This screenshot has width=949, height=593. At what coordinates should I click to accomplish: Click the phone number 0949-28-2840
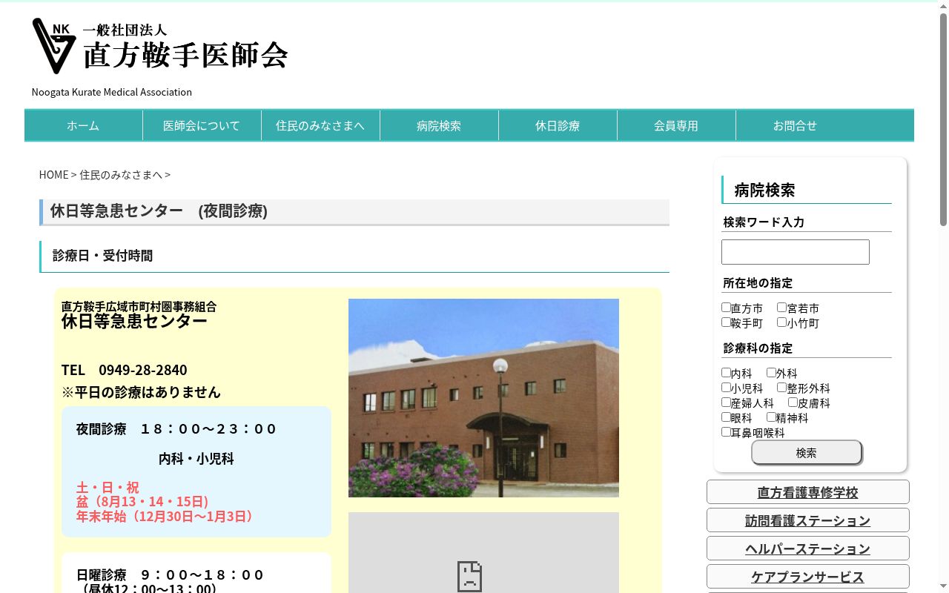pos(143,370)
